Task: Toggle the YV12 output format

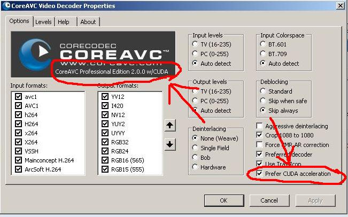Action: (105, 97)
